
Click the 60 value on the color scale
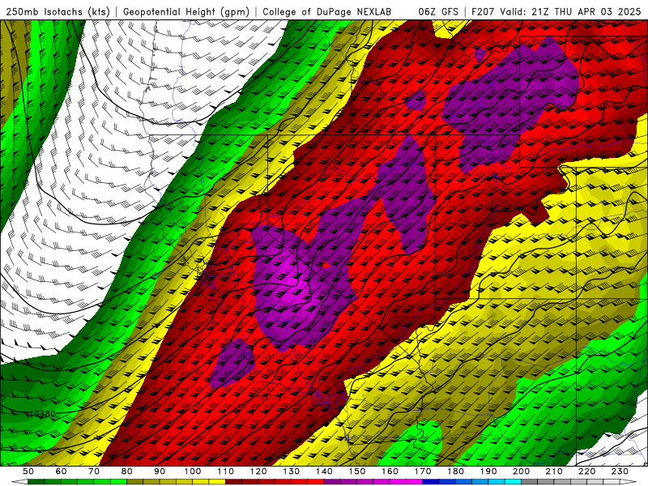tap(61, 471)
